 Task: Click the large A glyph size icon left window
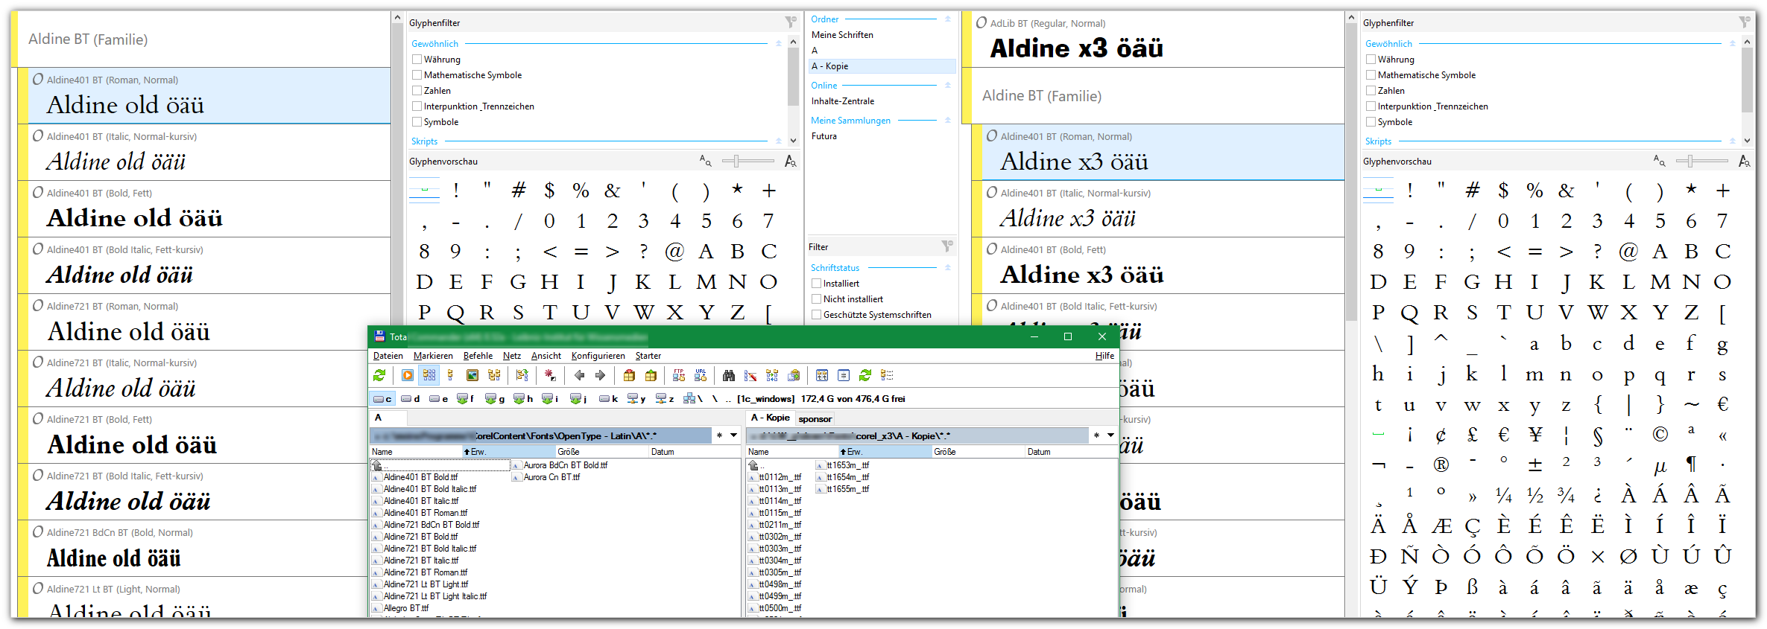pyautogui.click(x=790, y=161)
